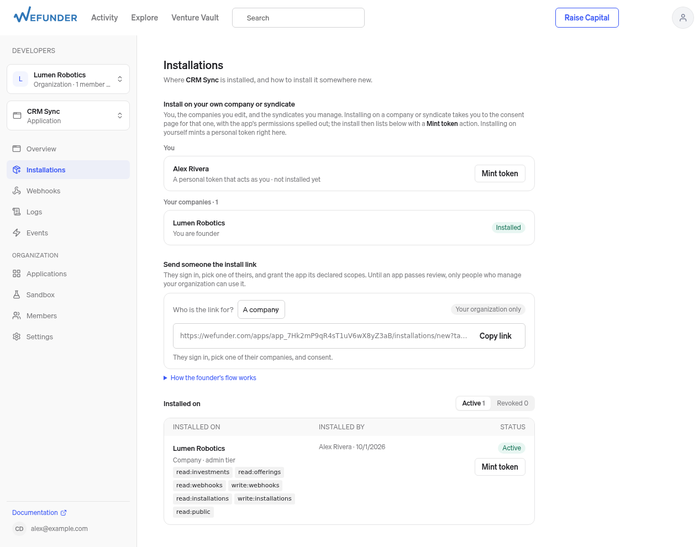Open the Explore nav item
The width and height of the screenshot is (699, 547).
pyautogui.click(x=144, y=18)
